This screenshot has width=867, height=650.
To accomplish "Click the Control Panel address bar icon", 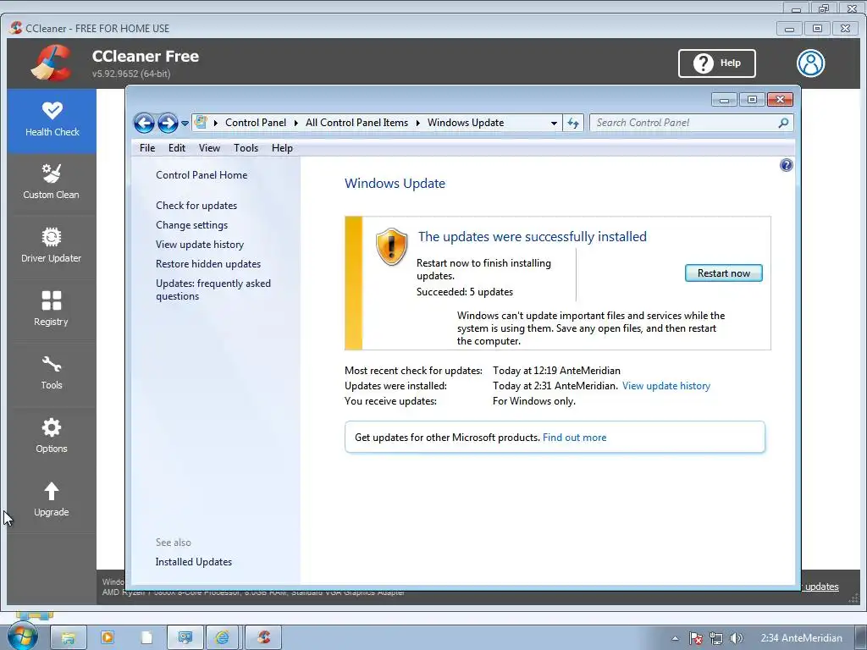I will [x=202, y=122].
